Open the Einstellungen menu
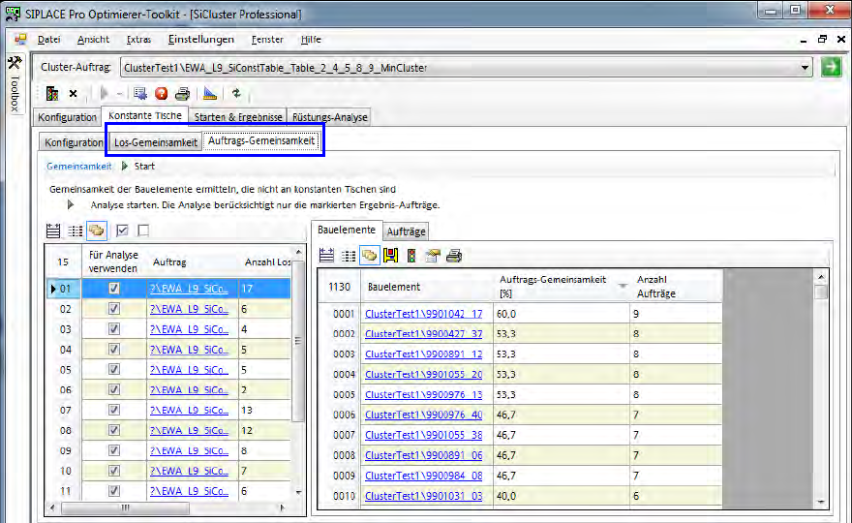 coord(200,40)
